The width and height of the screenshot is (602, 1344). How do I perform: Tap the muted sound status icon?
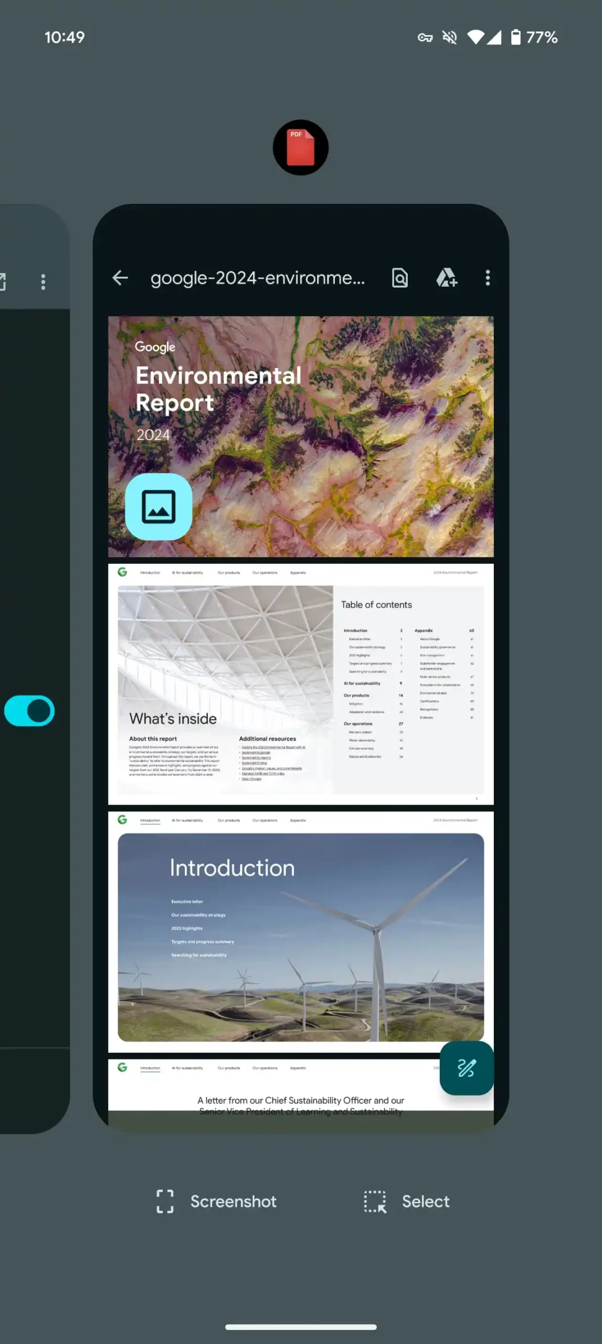point(450,37)
